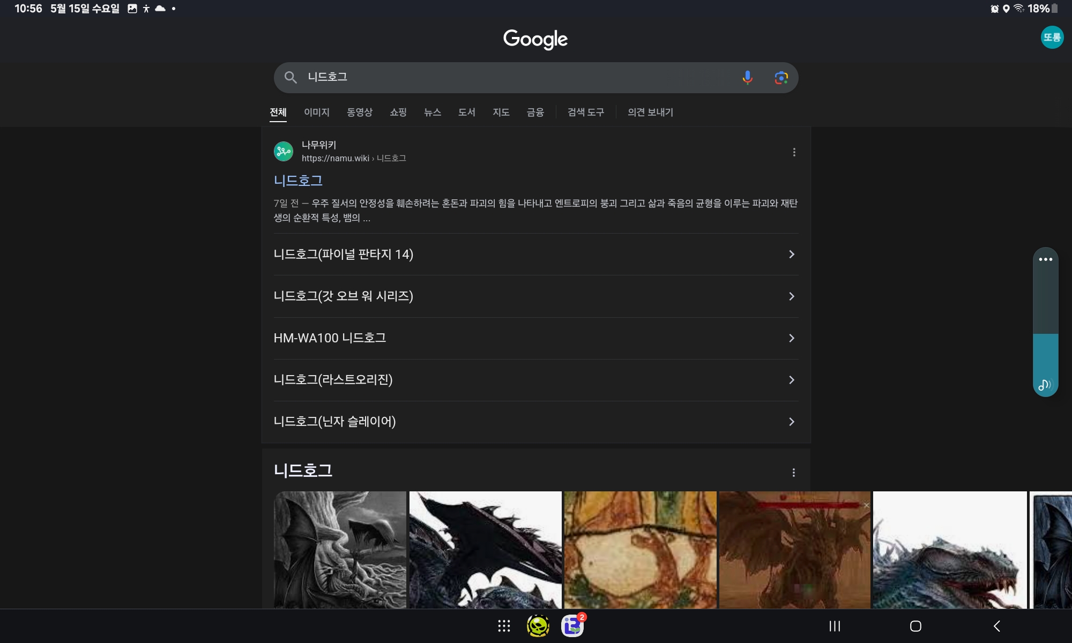Switch to the 이미지 tab

pos(316,112)
